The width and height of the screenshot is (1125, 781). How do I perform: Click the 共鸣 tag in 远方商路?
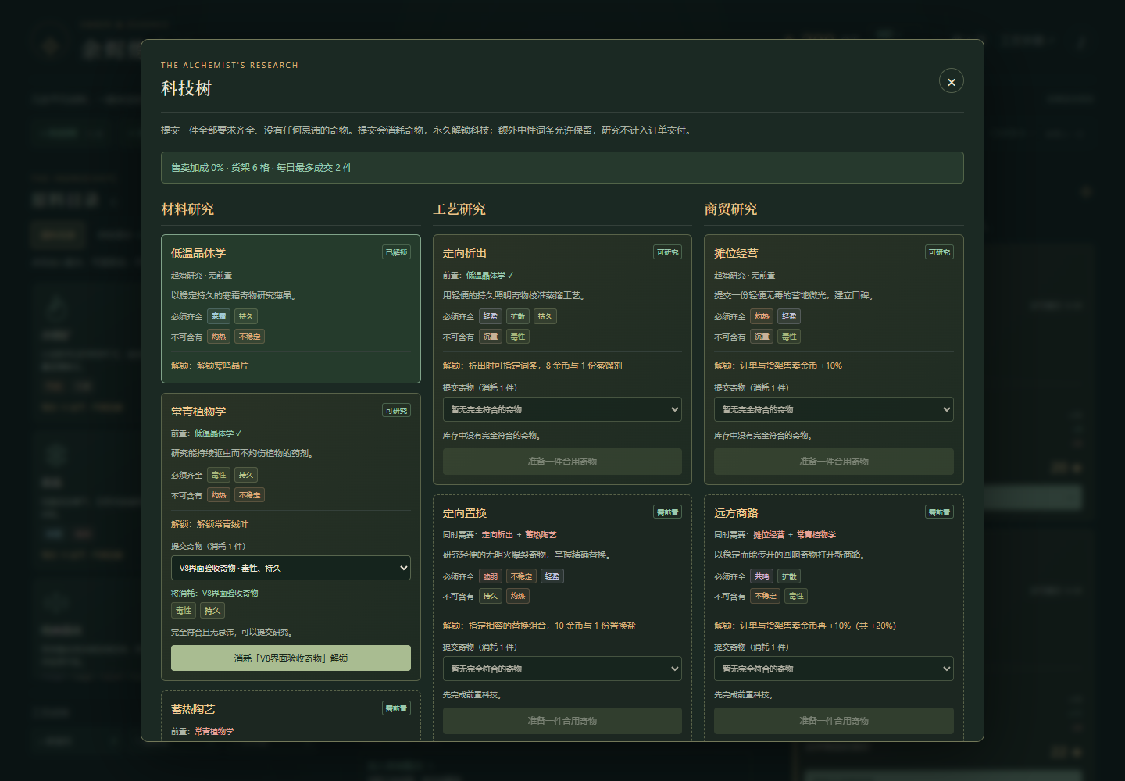coord(762,576)
